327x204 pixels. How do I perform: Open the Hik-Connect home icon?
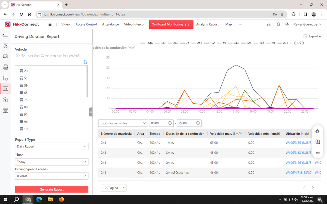point(50,24)
